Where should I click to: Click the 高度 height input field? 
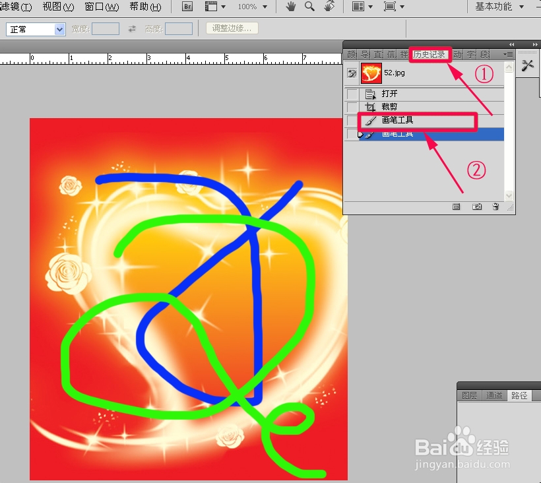[178, 28]
